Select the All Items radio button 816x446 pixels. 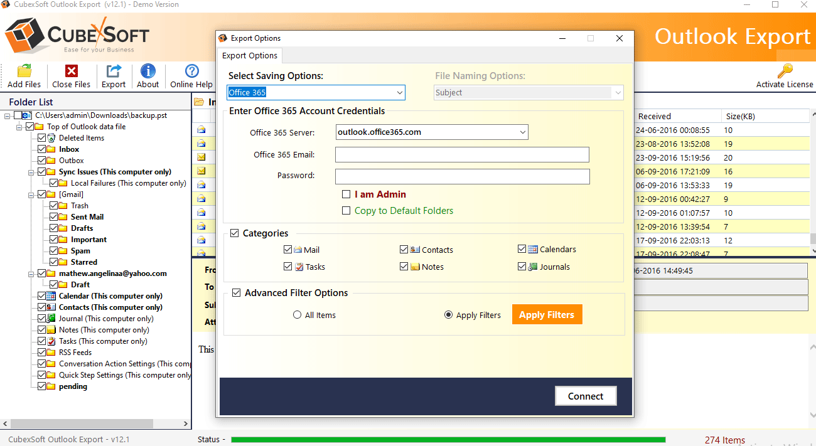click(x=298, y=315)
